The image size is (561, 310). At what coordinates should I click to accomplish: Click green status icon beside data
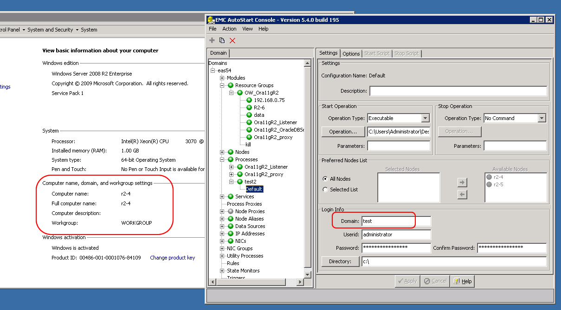click(x=249, y=115)
